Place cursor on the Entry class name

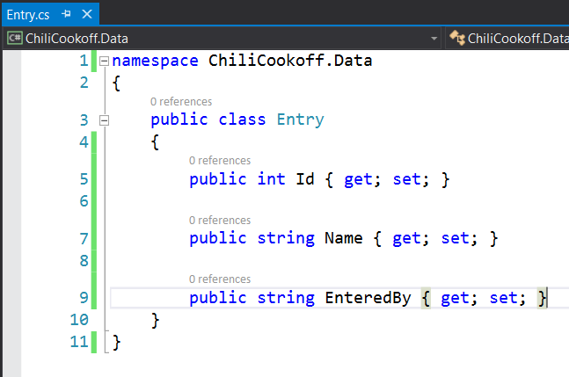[300, 120]
